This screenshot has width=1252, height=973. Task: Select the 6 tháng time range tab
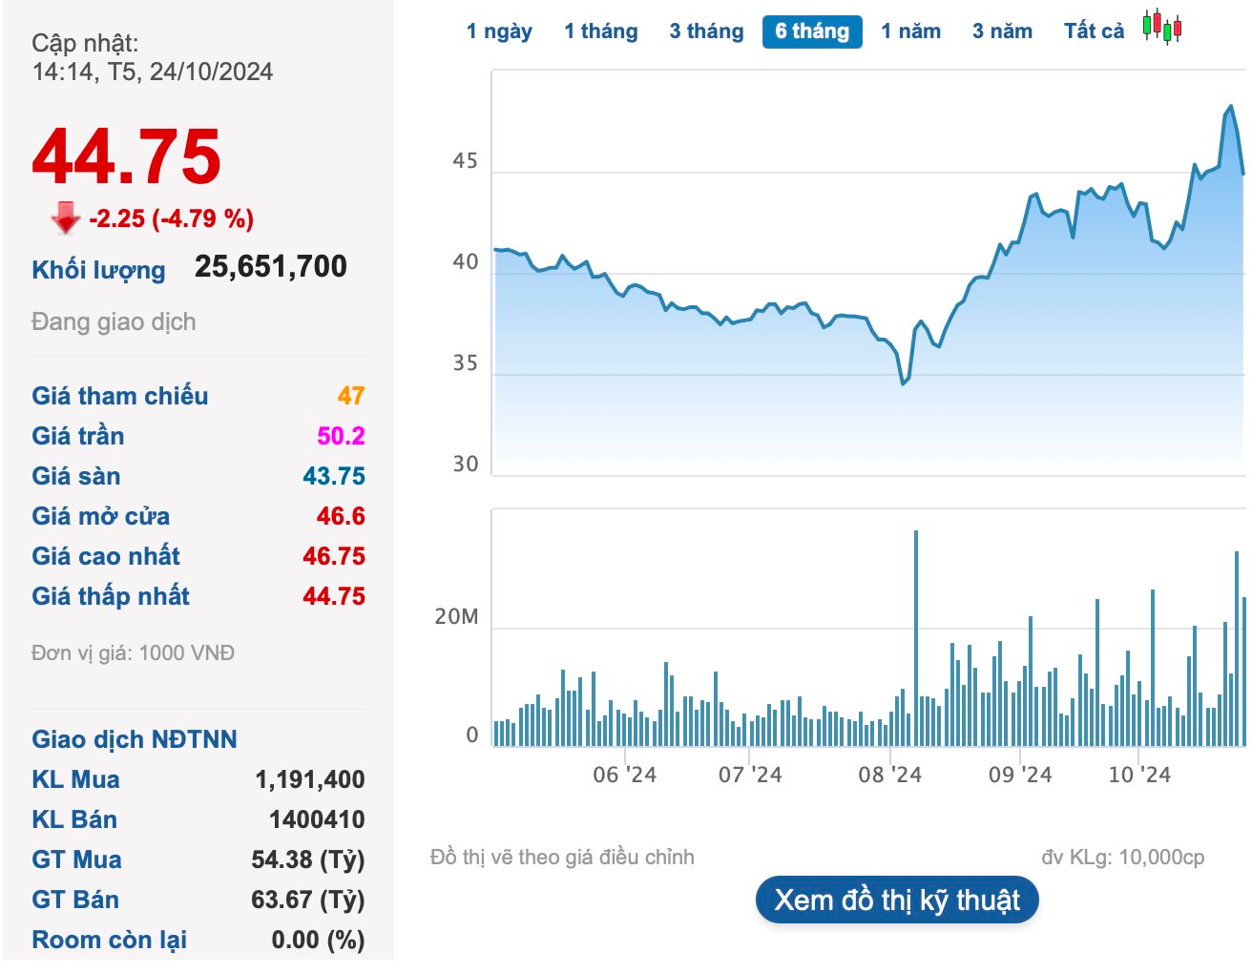(x=812, y=31)
